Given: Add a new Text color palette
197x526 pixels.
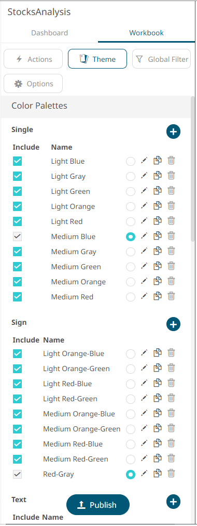Looking at the screenshot, I should tap(173, 502).
